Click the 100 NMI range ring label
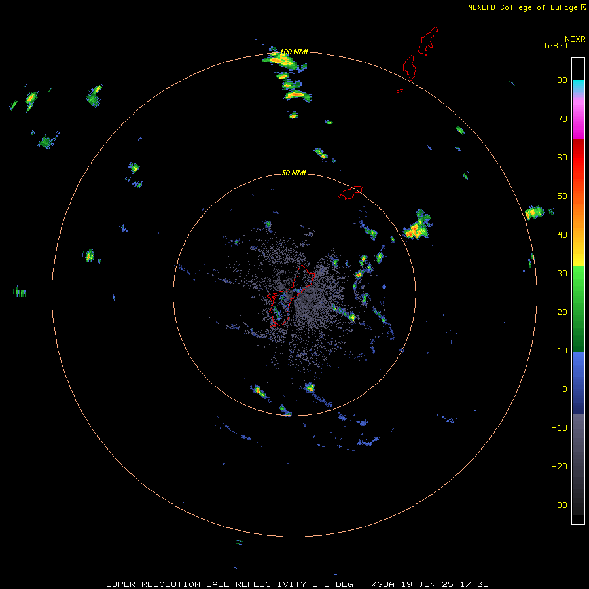 tap(294, 52)
